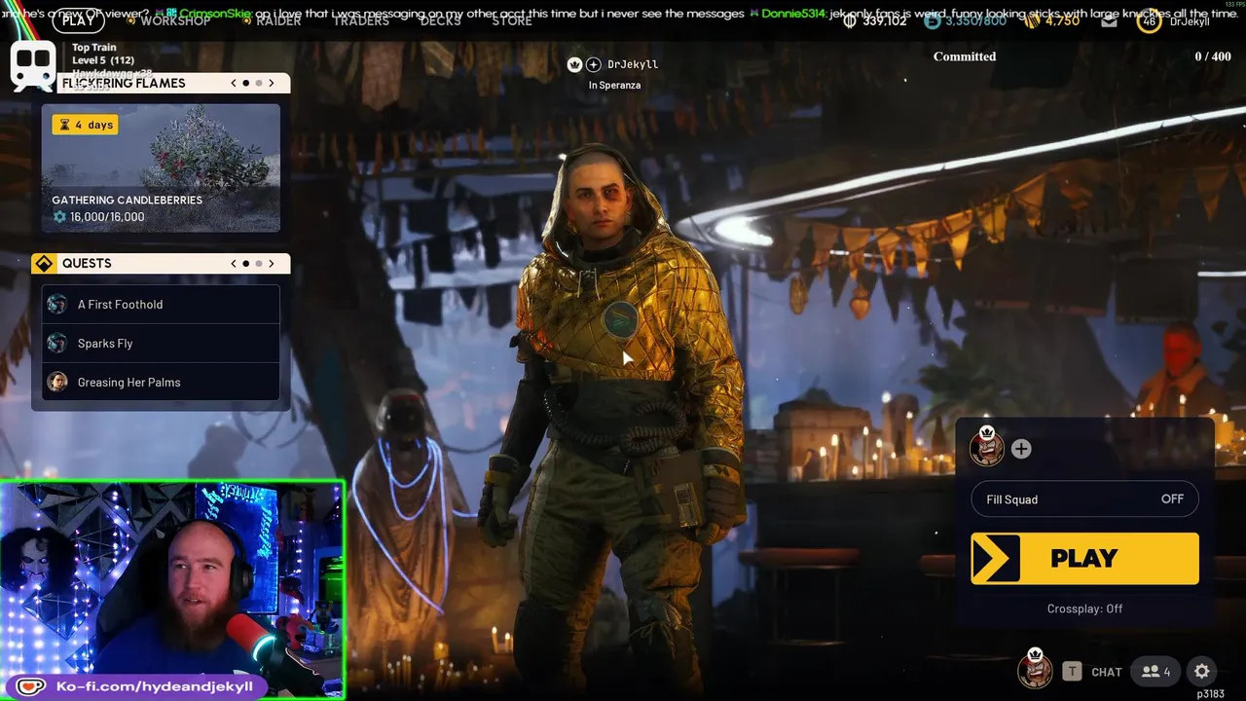Open the STORE tab

coord(511,20)
